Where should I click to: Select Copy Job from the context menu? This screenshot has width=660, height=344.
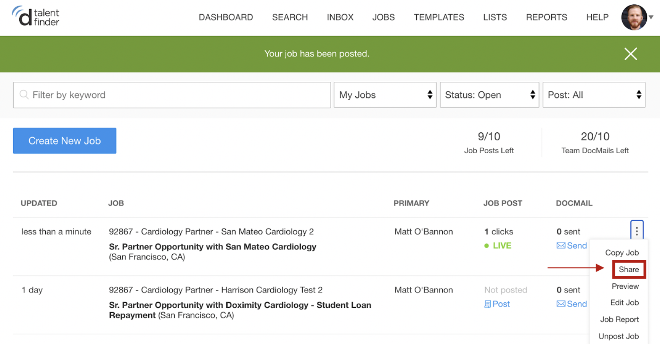click(x=622, y=253)
